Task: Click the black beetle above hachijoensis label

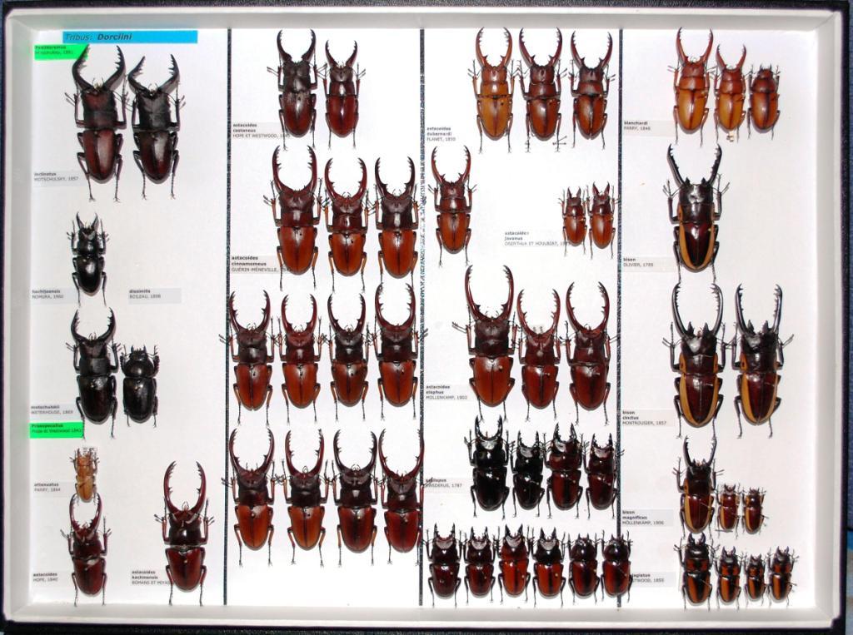Action: (88, 256)
